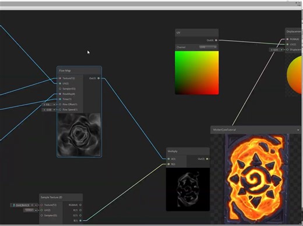
Task: Click UV(2) port on Sample Texture 2D
Action: (42, 210)
